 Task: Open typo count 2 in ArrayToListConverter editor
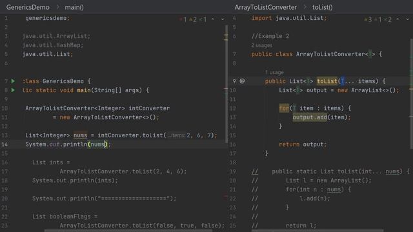point(388,19)
